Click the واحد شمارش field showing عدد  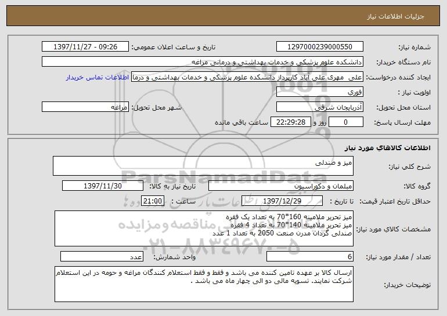click(x=102, y=256)
